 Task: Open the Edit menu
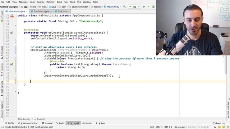pos(8,2)
